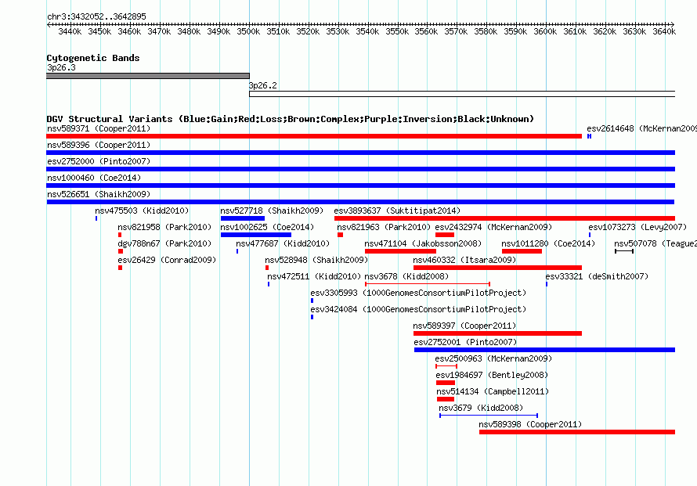Click the esv33321 (deSmith2007) label
The height and width of the screenshot is (486, 697).
[597, 276]
